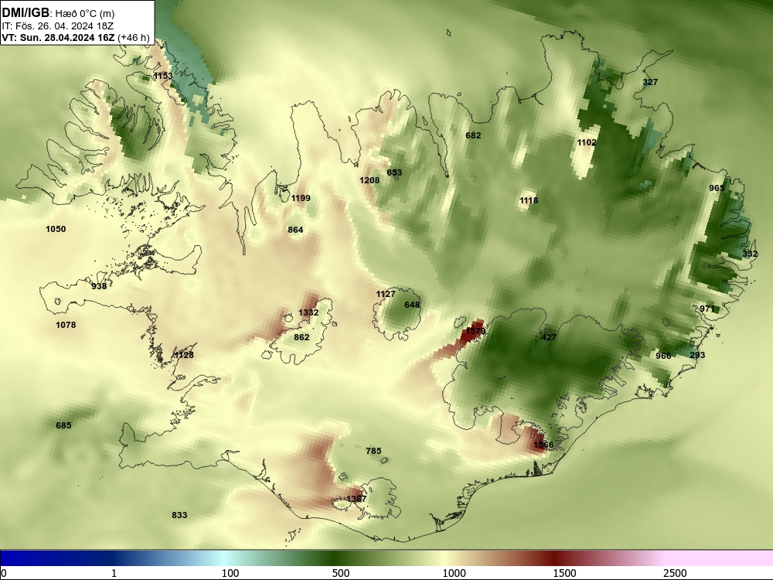Click the 0 label on color scale
The height and width of the screenshot is (580, 773).
[x=5, y=573]
